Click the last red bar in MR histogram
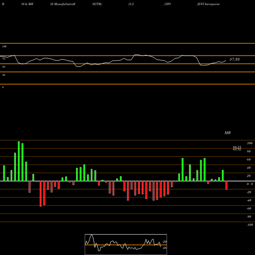Screen dimensions: 255x255 click(x=226, y=185)
